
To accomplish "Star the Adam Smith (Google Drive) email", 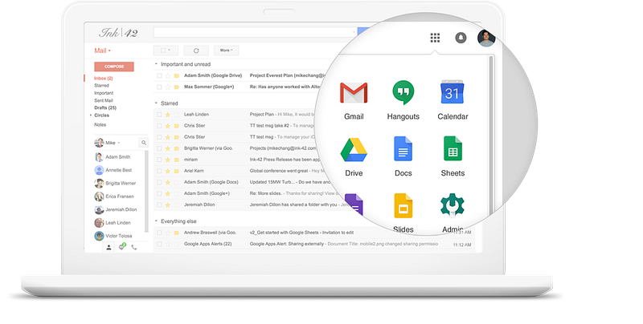I will coord(167,75).
